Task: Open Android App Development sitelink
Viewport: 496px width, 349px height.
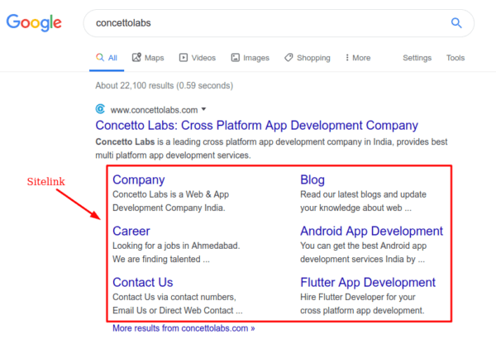Action: pyautogui.click(x=371, y=231)
